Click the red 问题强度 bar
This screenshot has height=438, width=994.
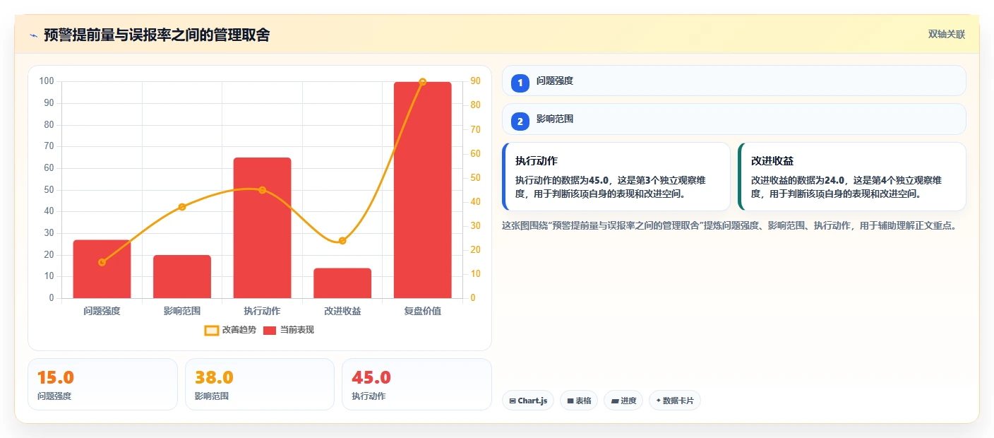pyautogui.click(x=102, y=269)
